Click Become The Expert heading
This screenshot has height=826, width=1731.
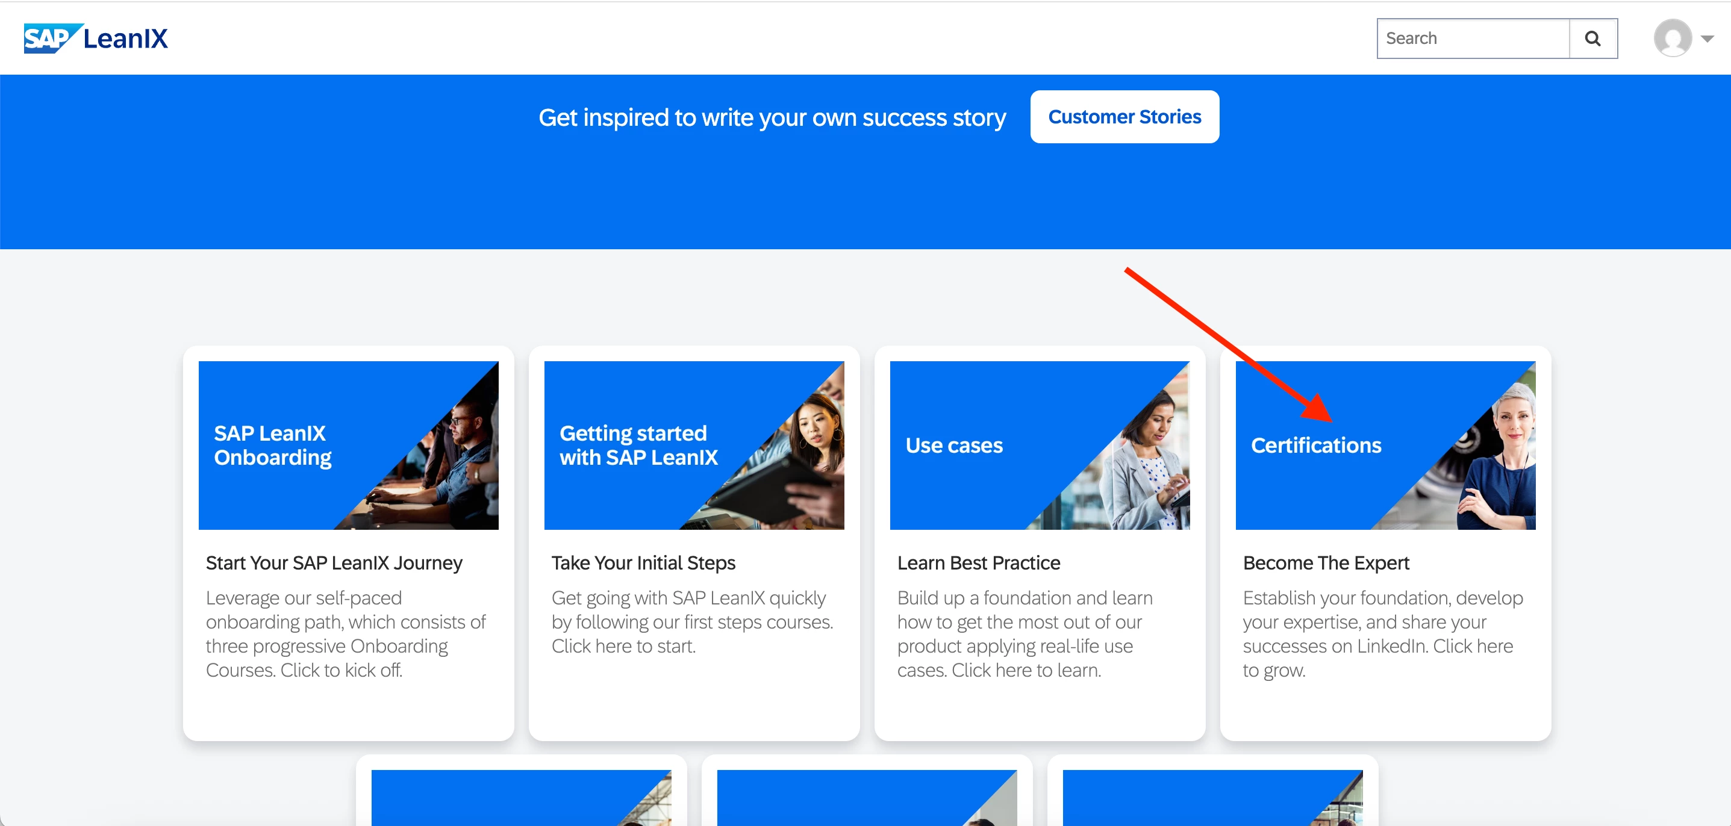click(1325, 563)
